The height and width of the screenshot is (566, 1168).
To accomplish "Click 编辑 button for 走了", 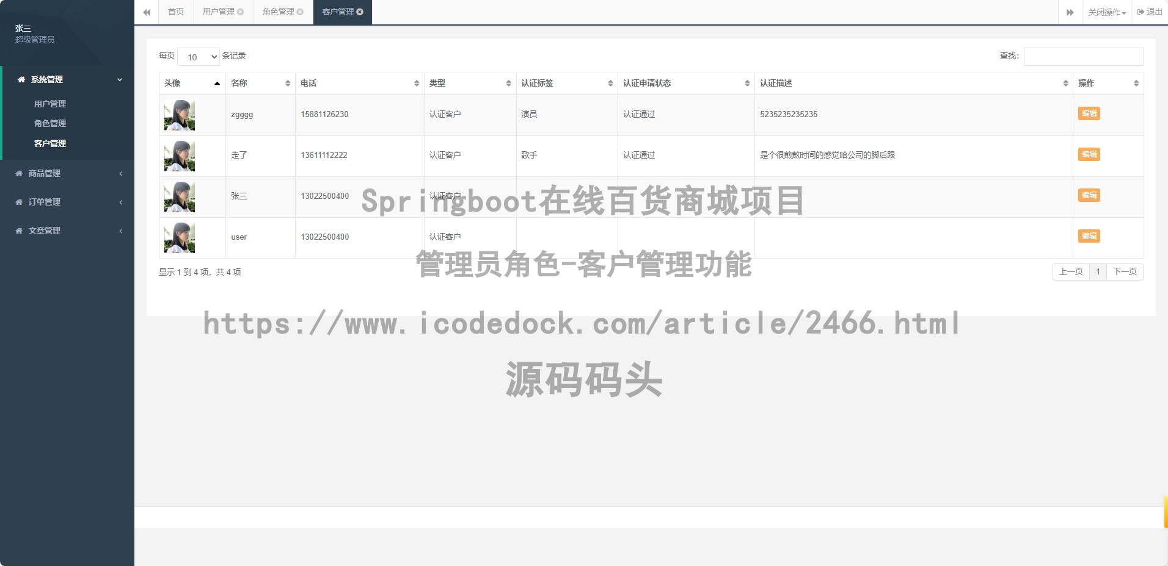I will pos(1089,154).
